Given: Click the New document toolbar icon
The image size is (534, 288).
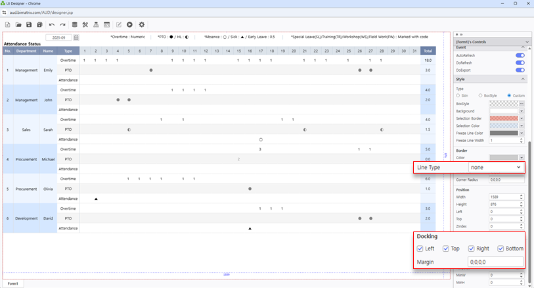Looking at the screenshot, I should click(x=7, y=25).
